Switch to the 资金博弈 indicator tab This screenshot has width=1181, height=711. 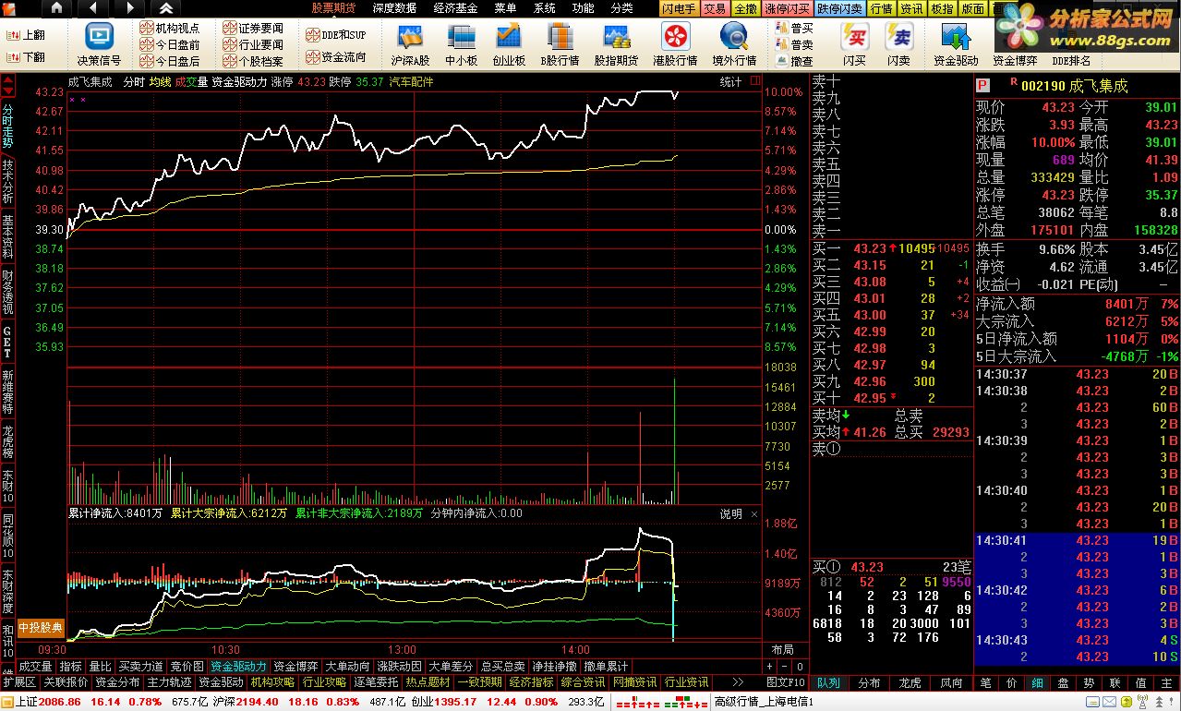[295, 666]
